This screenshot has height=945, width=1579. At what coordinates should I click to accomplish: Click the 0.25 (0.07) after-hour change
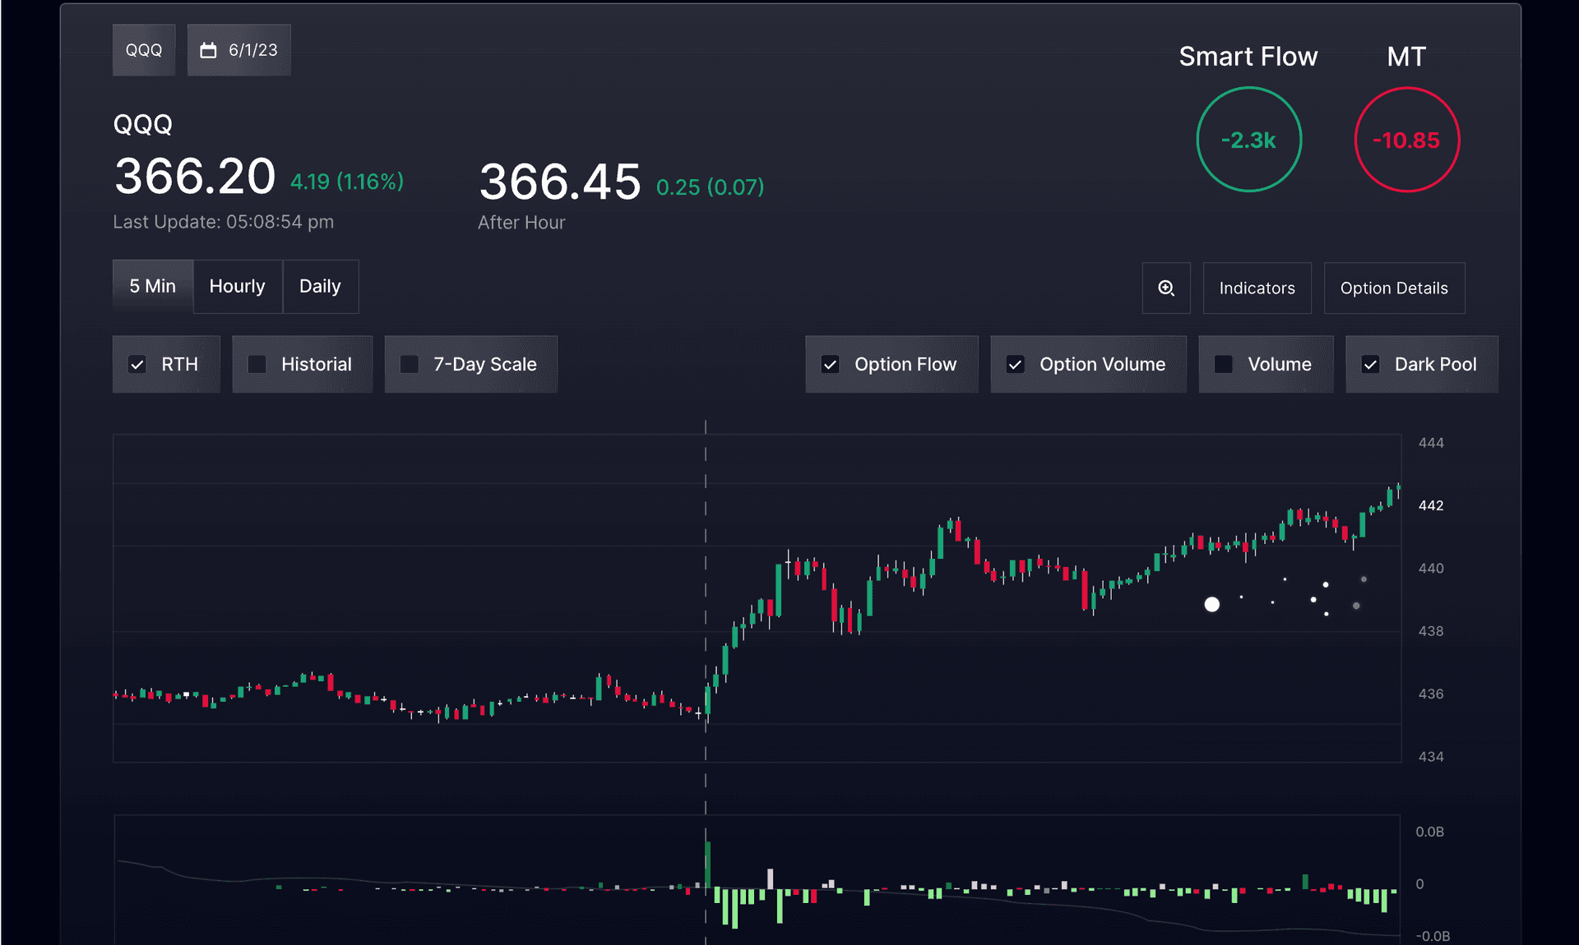click(x=711, y=187)
